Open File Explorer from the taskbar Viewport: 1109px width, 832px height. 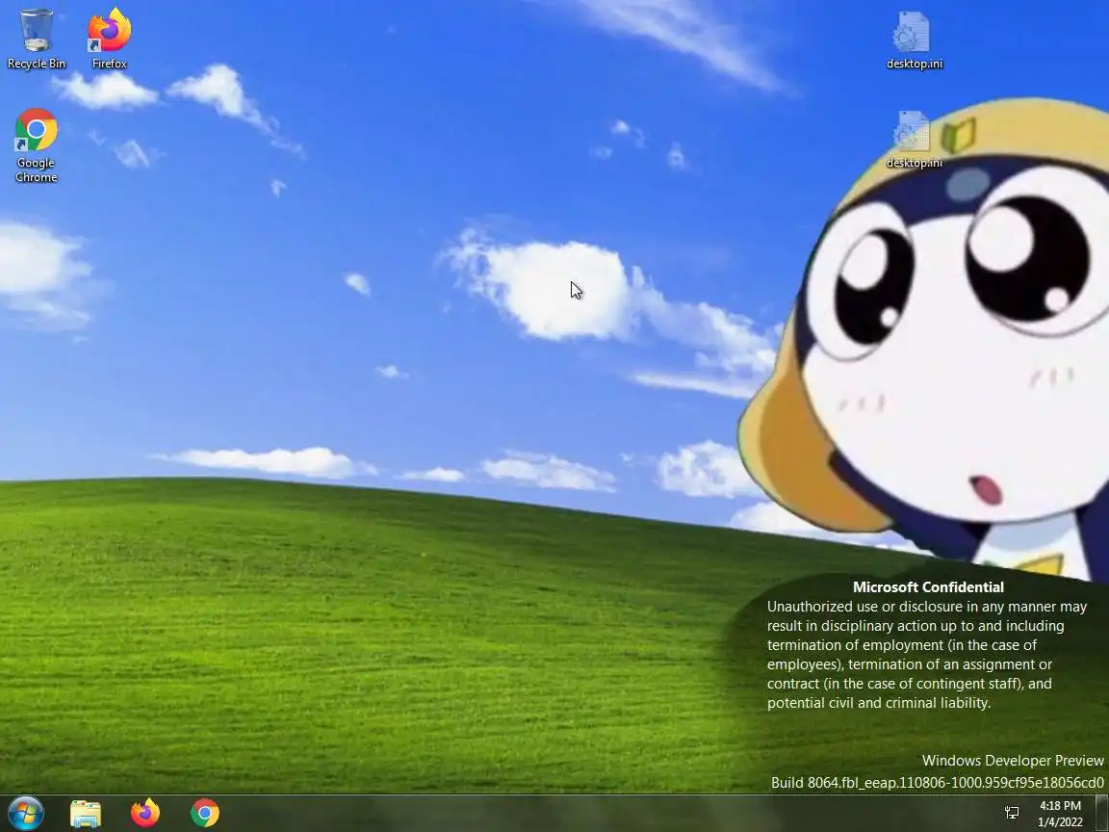pos(86,814)
